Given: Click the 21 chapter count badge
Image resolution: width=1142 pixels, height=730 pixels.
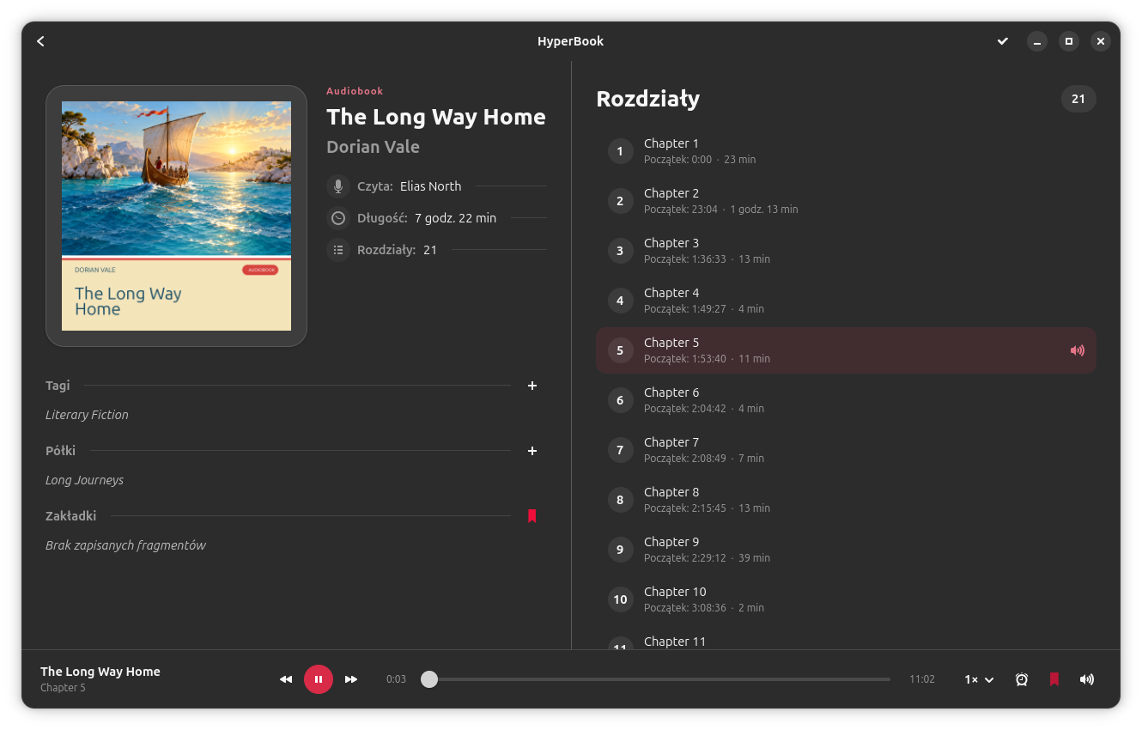Looking at the screenshot, I should click(1078, 99).
